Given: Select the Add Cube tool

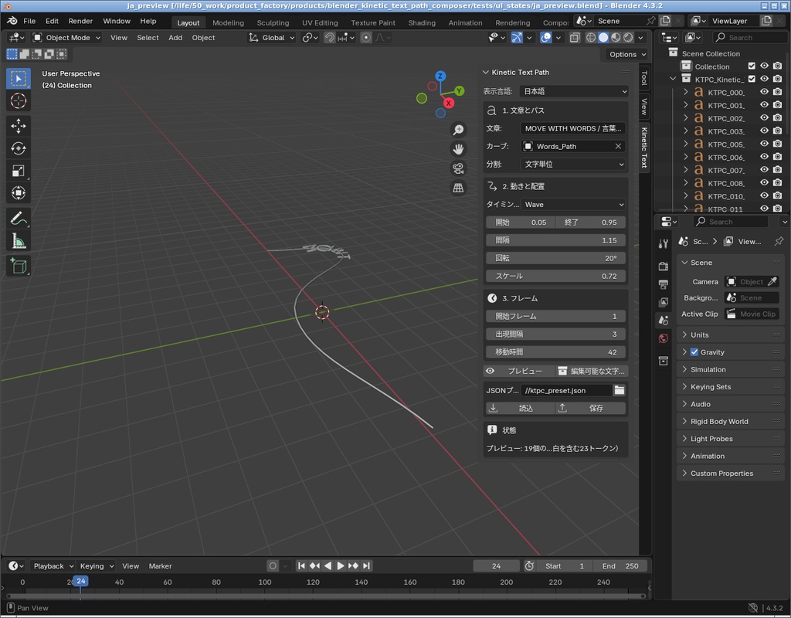Looking at the screenshot, I should click(19, 266).
